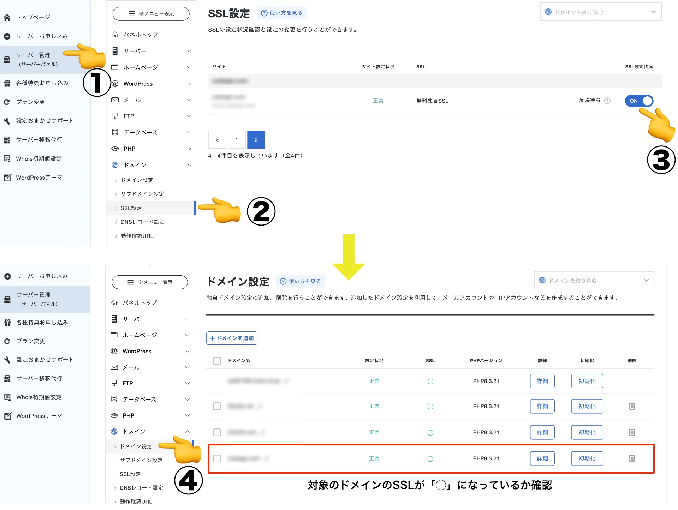Click the 反映待ち help question icon
Viewport: 678px width, 510px height.
(x=607, y=101)
